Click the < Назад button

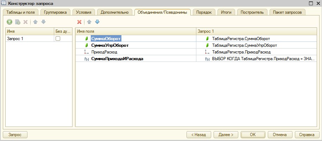tap(198, 135)
